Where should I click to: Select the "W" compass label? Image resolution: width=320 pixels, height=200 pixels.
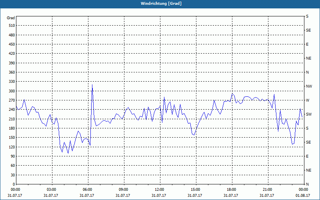click(x=308, y=100)
